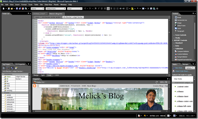Click the Attach Style Sheet link
Viewport: 198px width, 119px height.
click(x=182, y=71)
